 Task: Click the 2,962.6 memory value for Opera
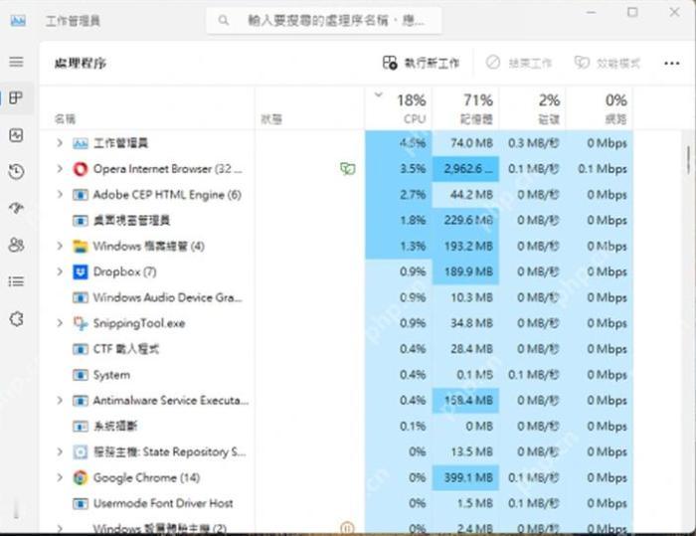[x=465, y=169]
